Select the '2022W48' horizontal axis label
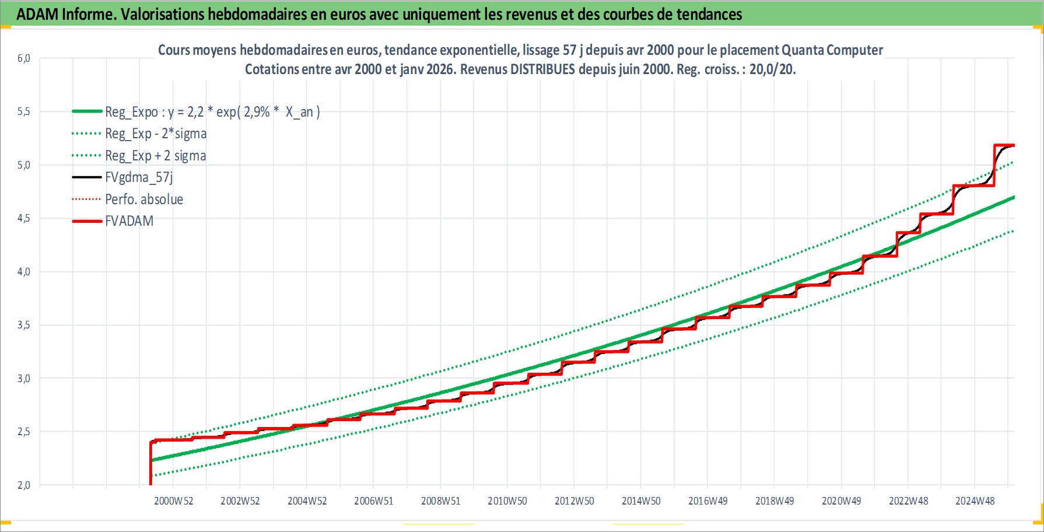The image size is (1044, 532). pos(909,501)
